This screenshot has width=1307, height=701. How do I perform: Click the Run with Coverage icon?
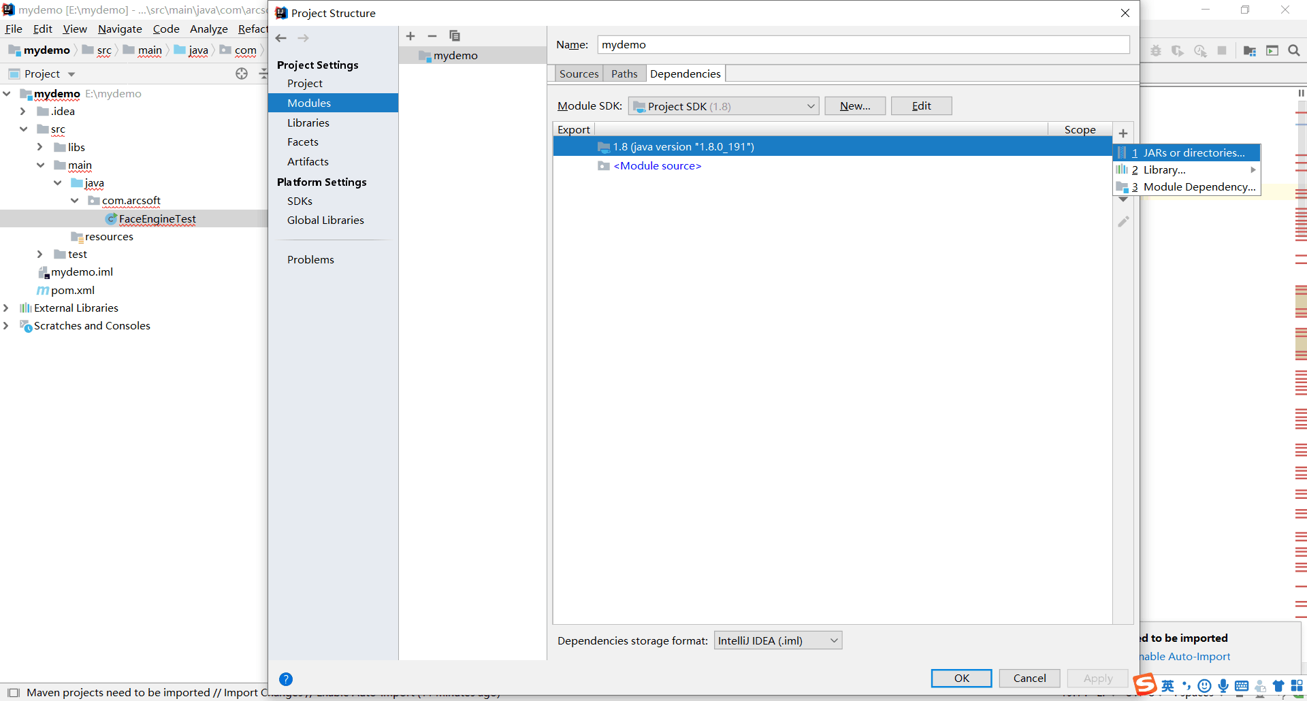(1178, 51)
